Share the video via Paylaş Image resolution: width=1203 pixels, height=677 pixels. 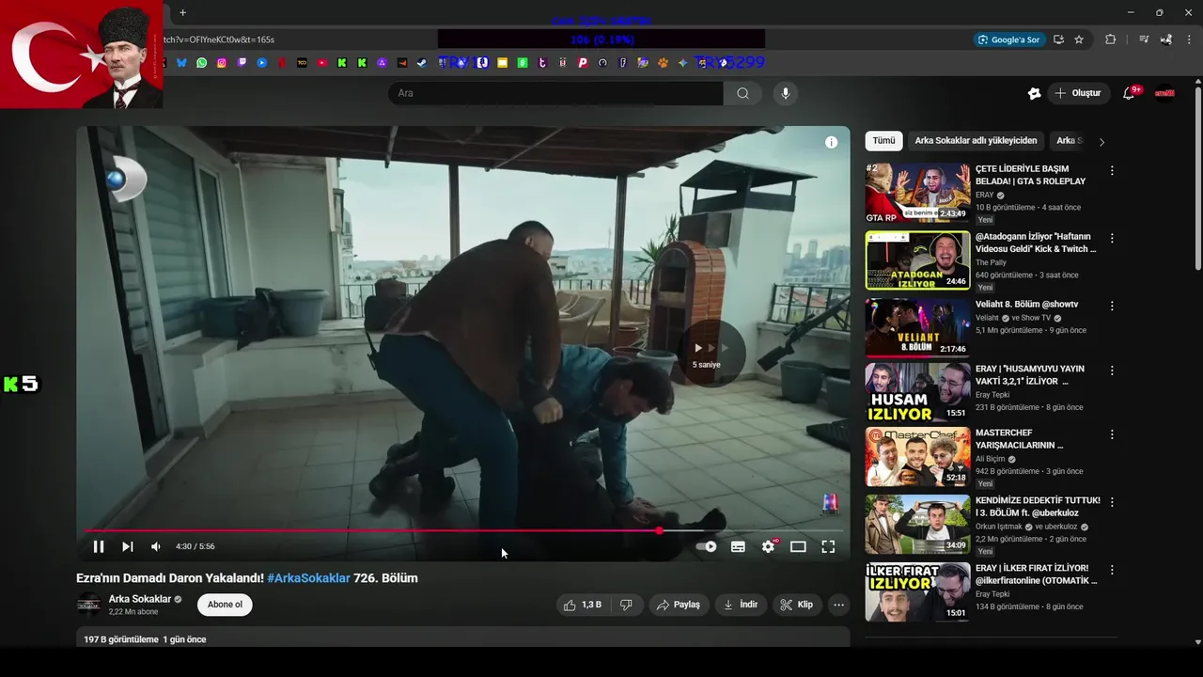(678, 605)
